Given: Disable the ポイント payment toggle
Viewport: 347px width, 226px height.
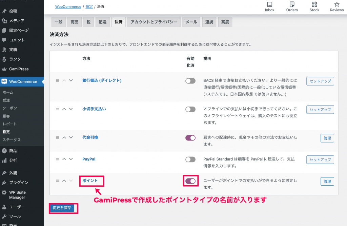Looking at the screenshot, I should (x=190, y=181).
